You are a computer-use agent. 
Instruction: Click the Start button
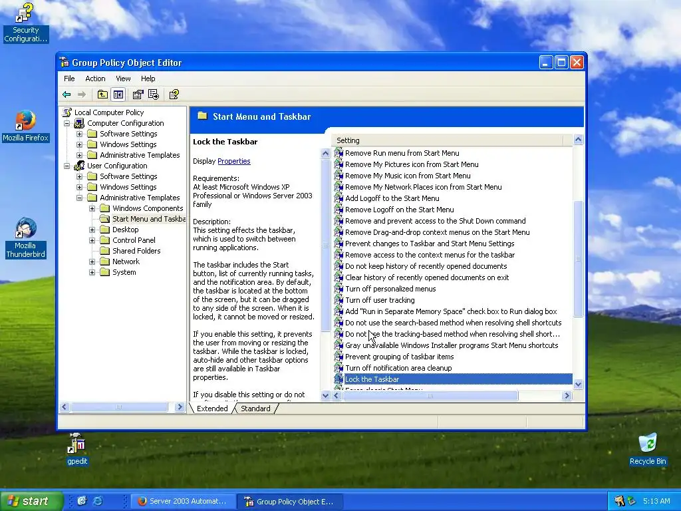31,501
